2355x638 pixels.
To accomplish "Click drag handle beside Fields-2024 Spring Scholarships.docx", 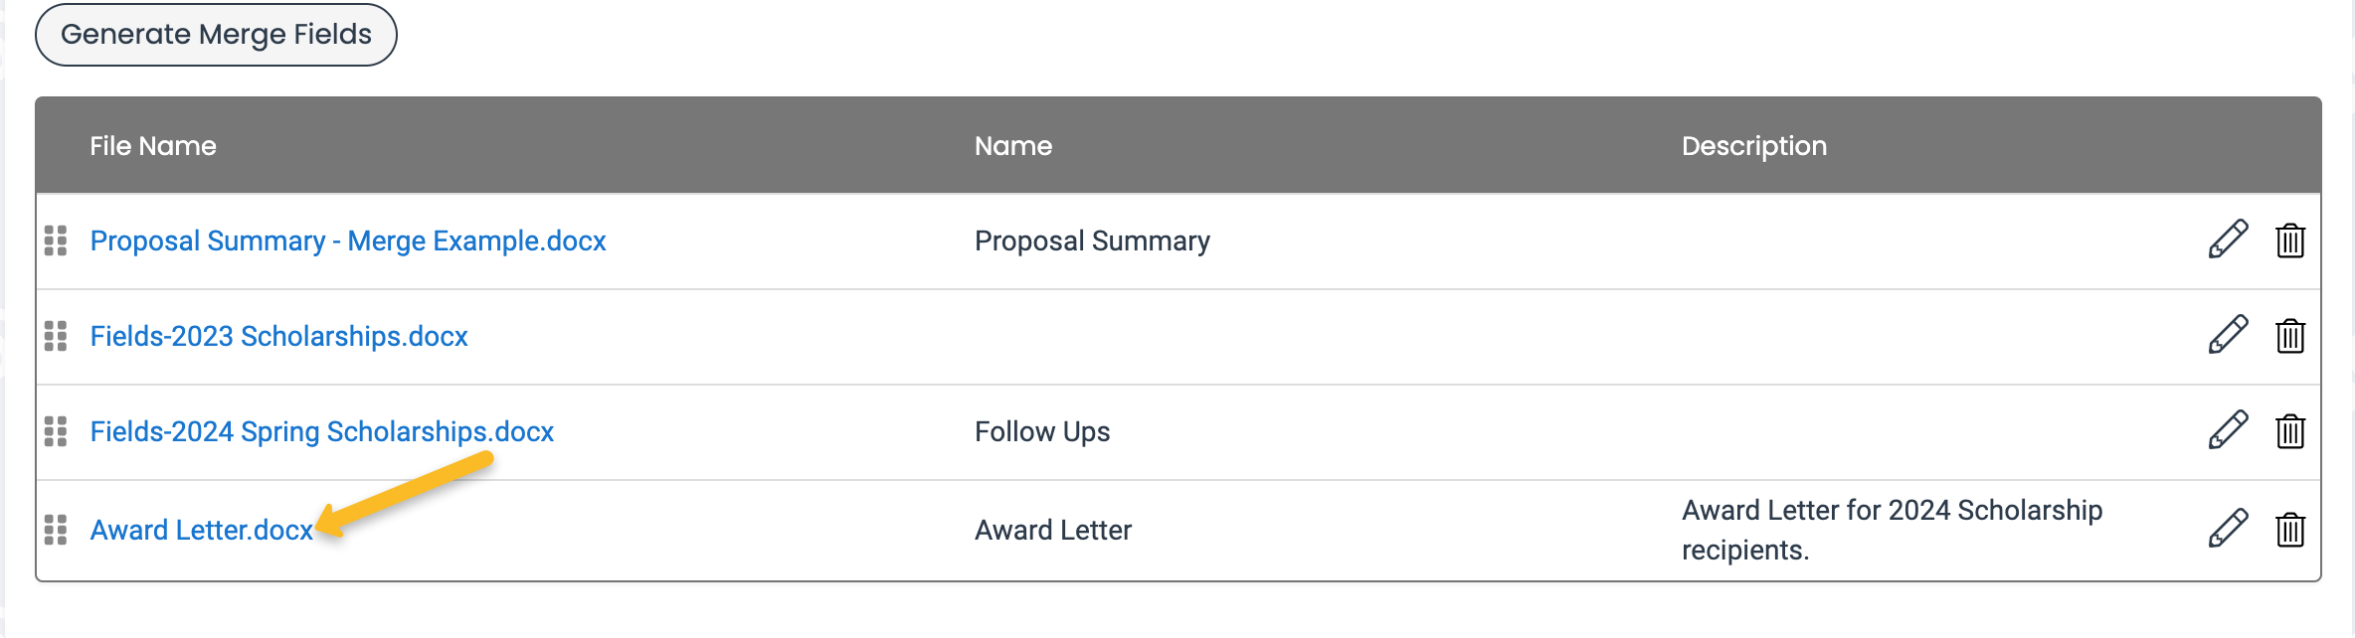I will [56, 431].
